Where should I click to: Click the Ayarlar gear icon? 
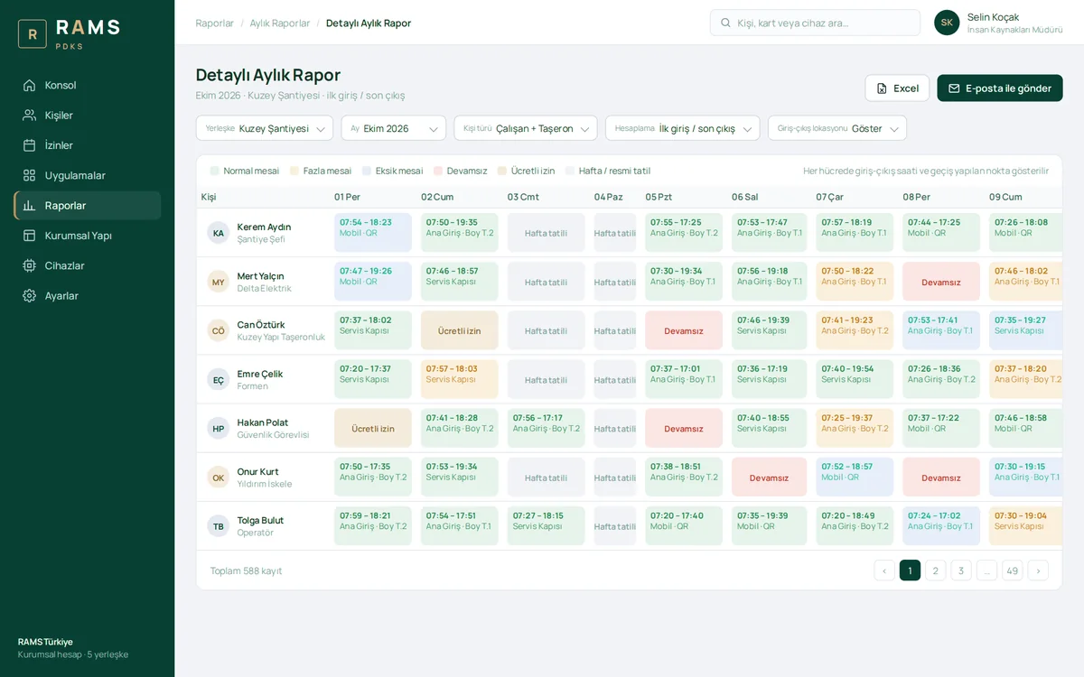click(x=30, y=295)
